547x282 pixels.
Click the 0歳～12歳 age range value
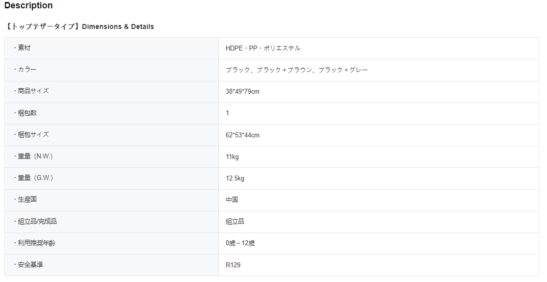coord(240,243)
